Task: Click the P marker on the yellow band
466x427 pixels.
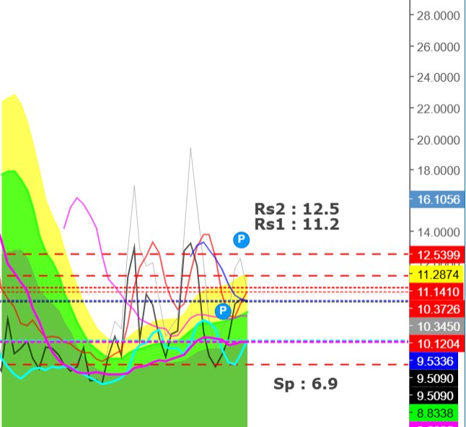Action: coord(223,311)
